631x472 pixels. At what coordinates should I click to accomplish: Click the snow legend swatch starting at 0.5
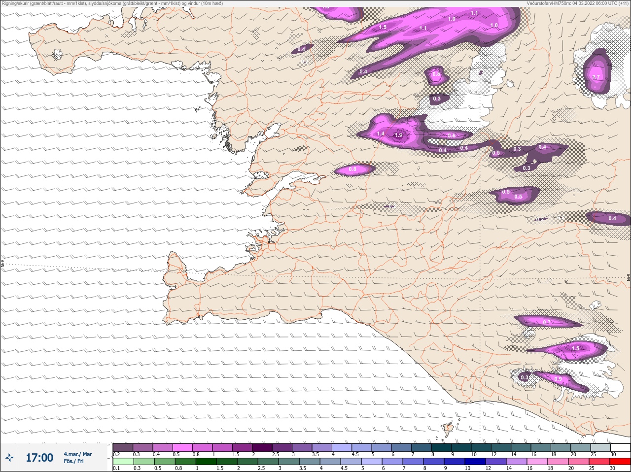pyautogui.click(x=182, y=447)
